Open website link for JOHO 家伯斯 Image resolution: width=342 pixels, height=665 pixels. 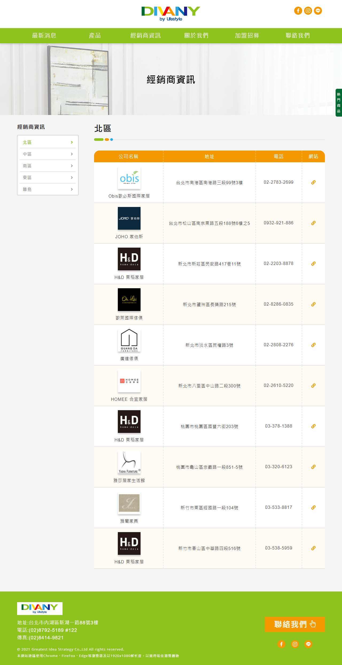tap(313, 223)
